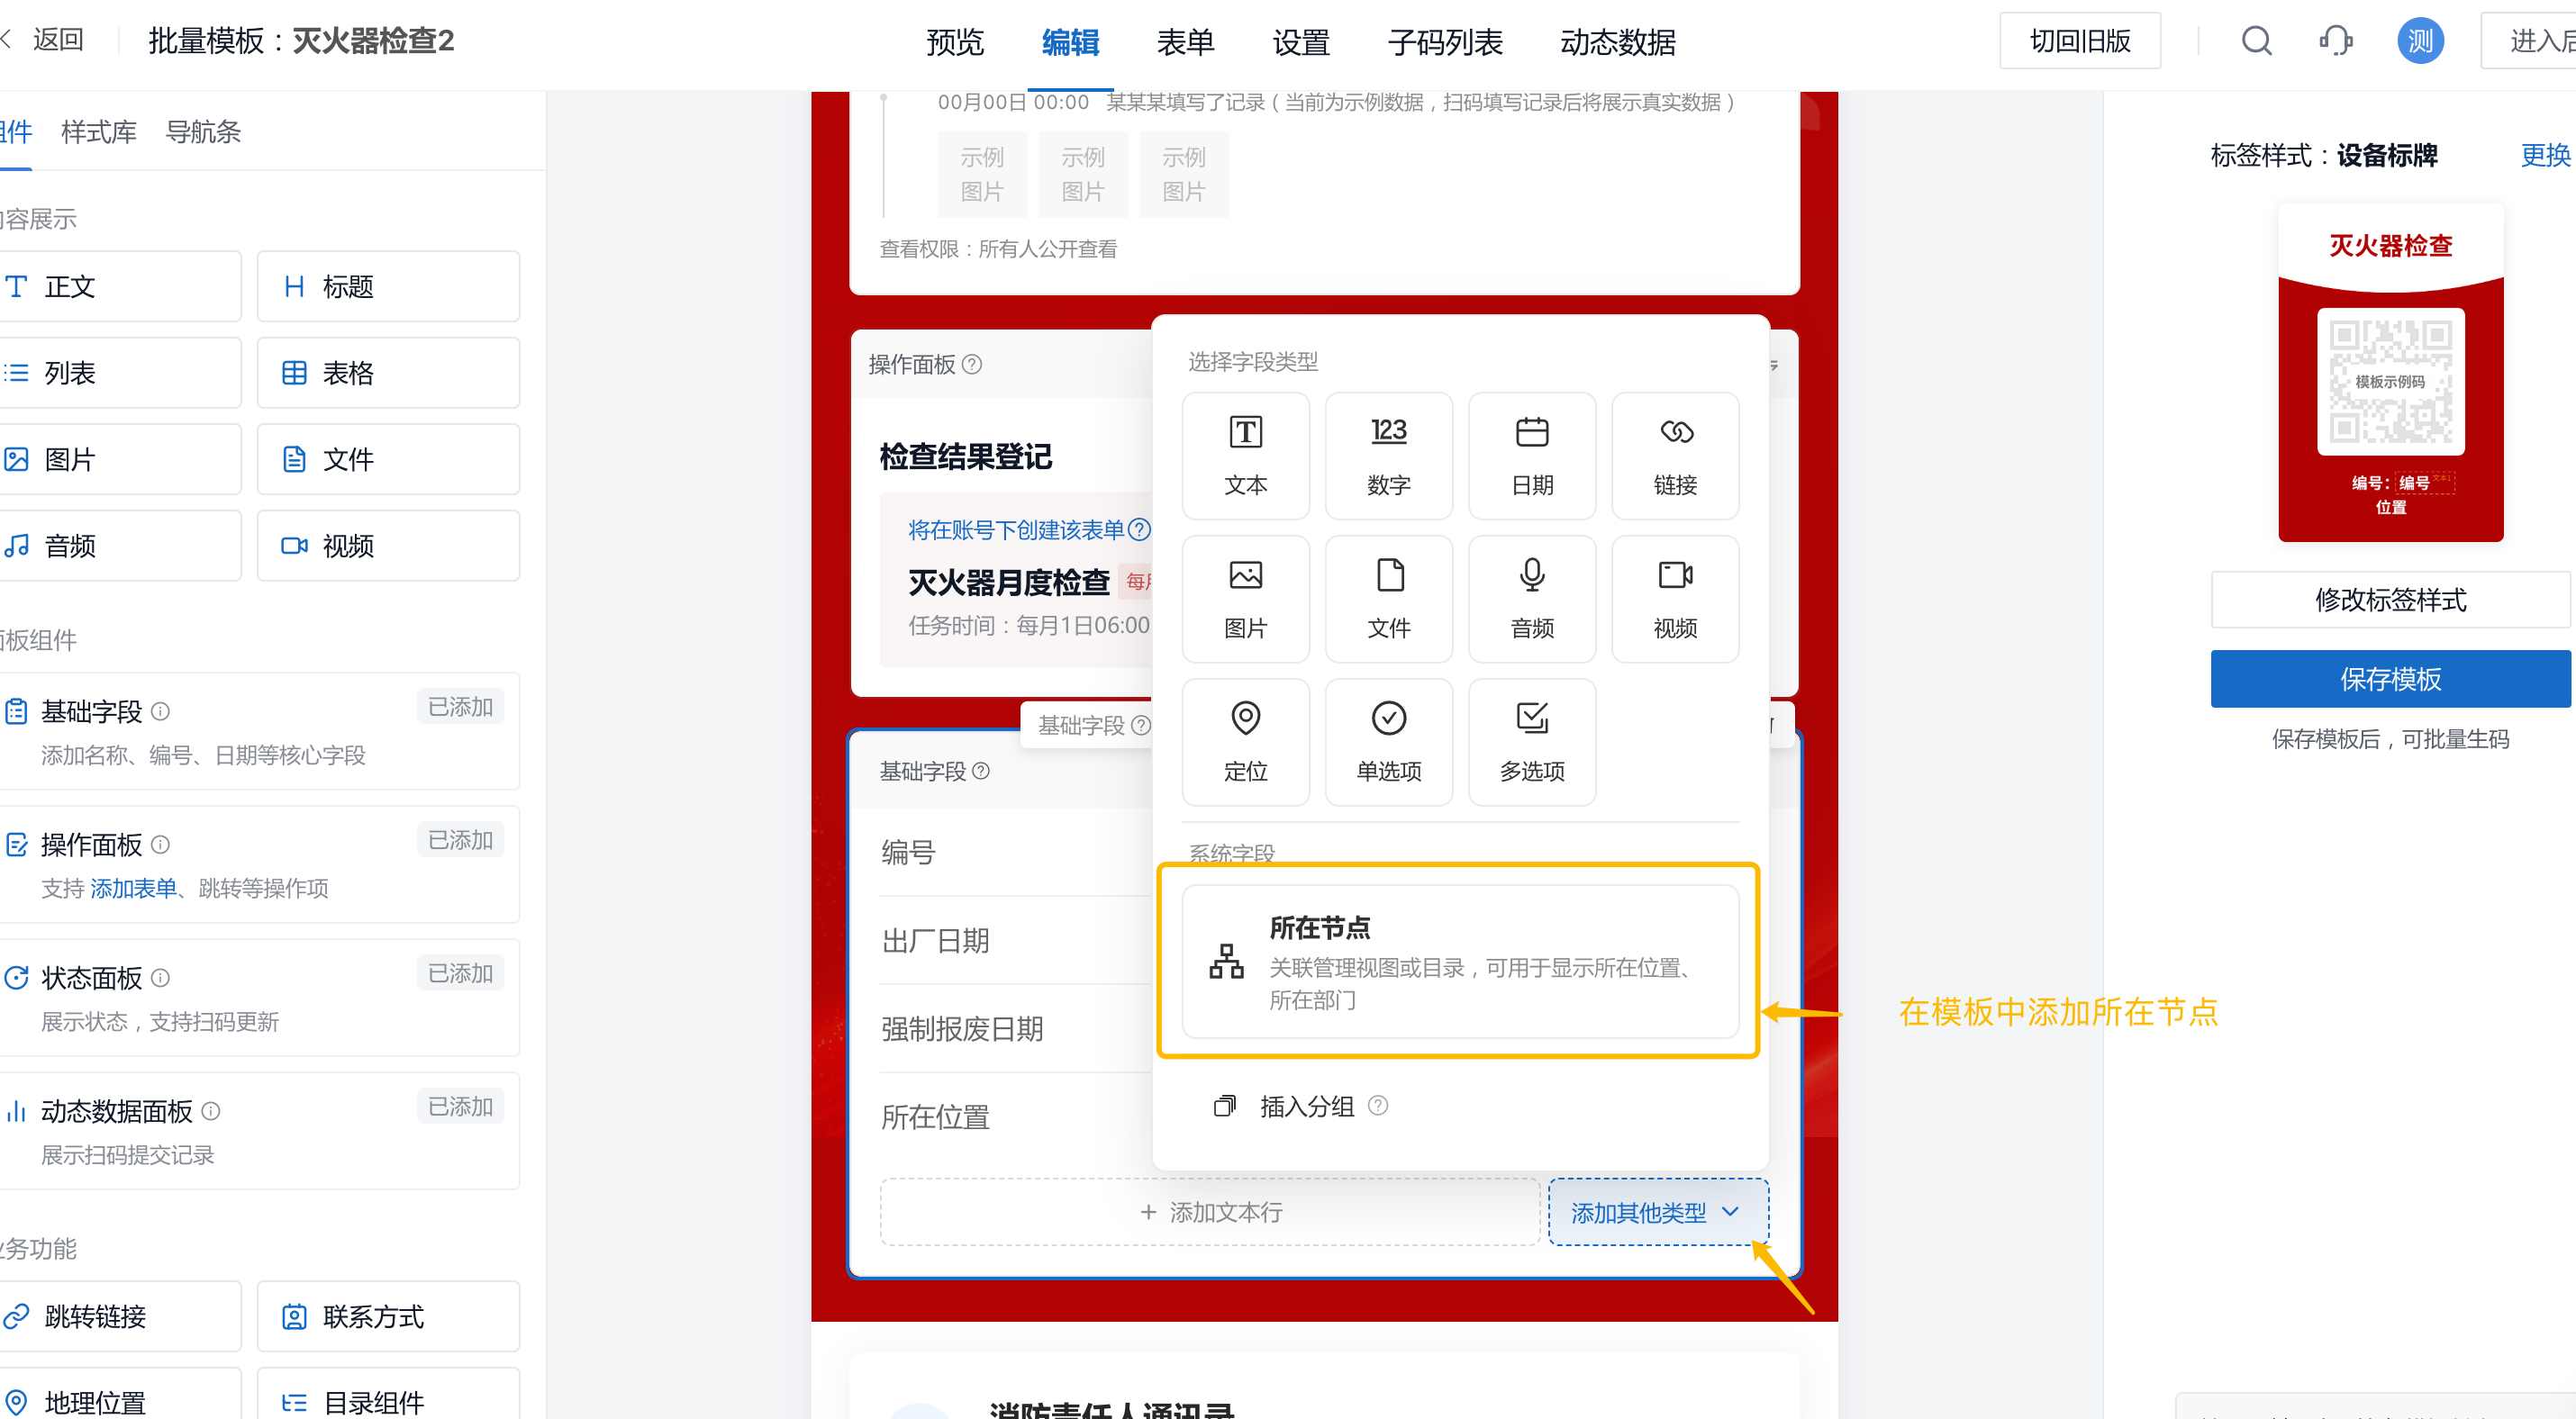Screen dimensions: 2576x1419
Task: Open the search magnifier icon
Action: pos(2256,41)
